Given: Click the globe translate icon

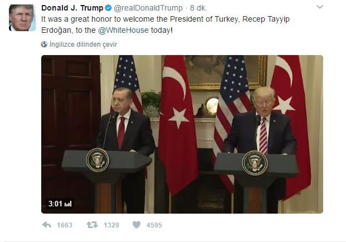Looking at the screenshot, I should (44, 45).
